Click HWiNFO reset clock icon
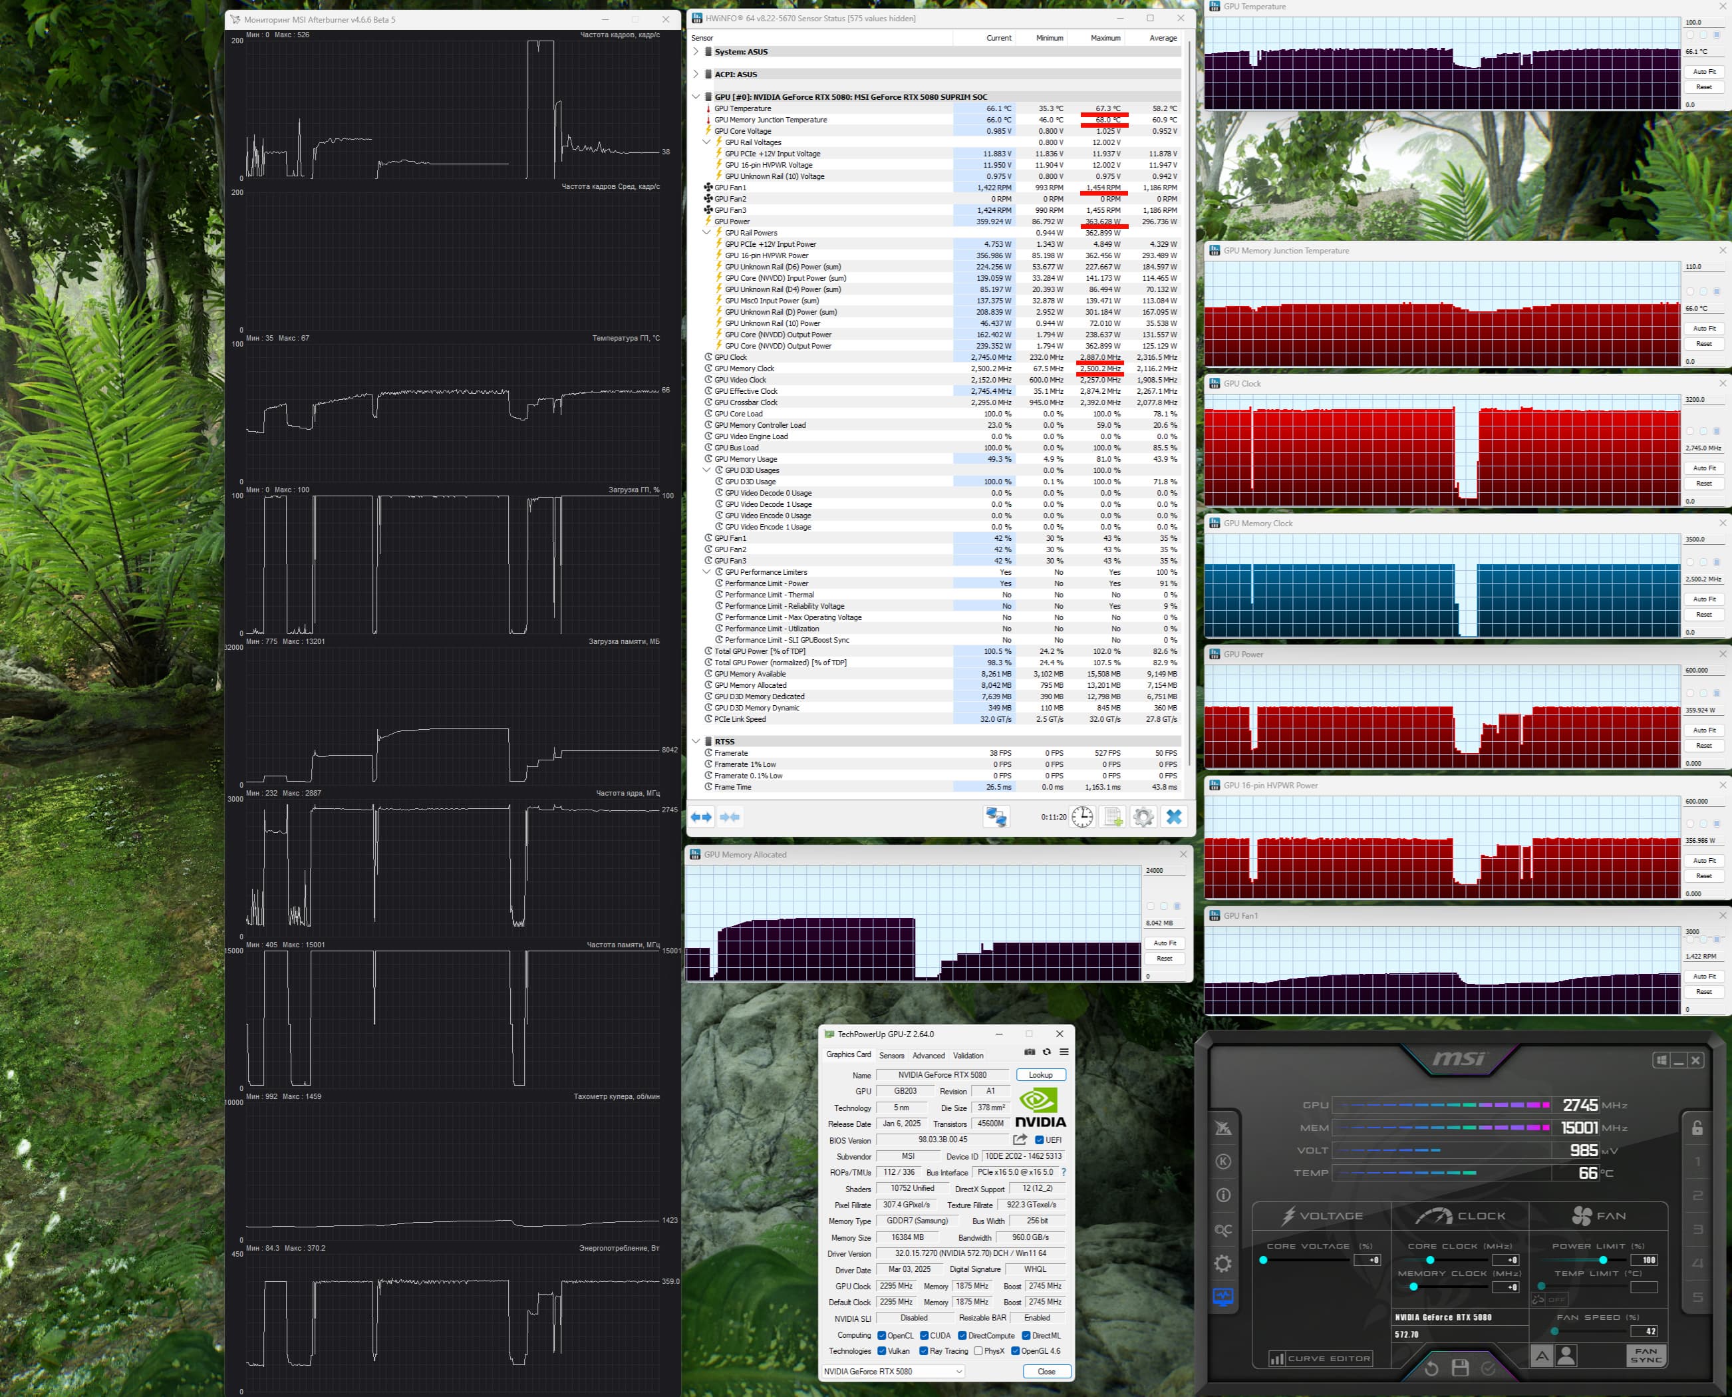1732x1397 pixels. tap(1082, 817)
